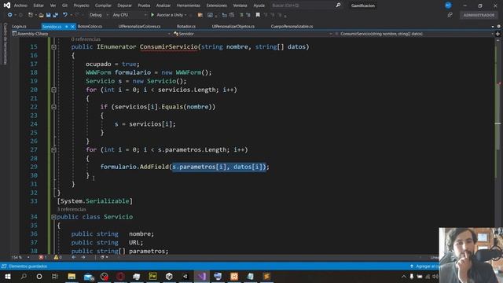Click the Visual Studio taskbar icon
Screen dimensions: 503x283
click(202, 276)
